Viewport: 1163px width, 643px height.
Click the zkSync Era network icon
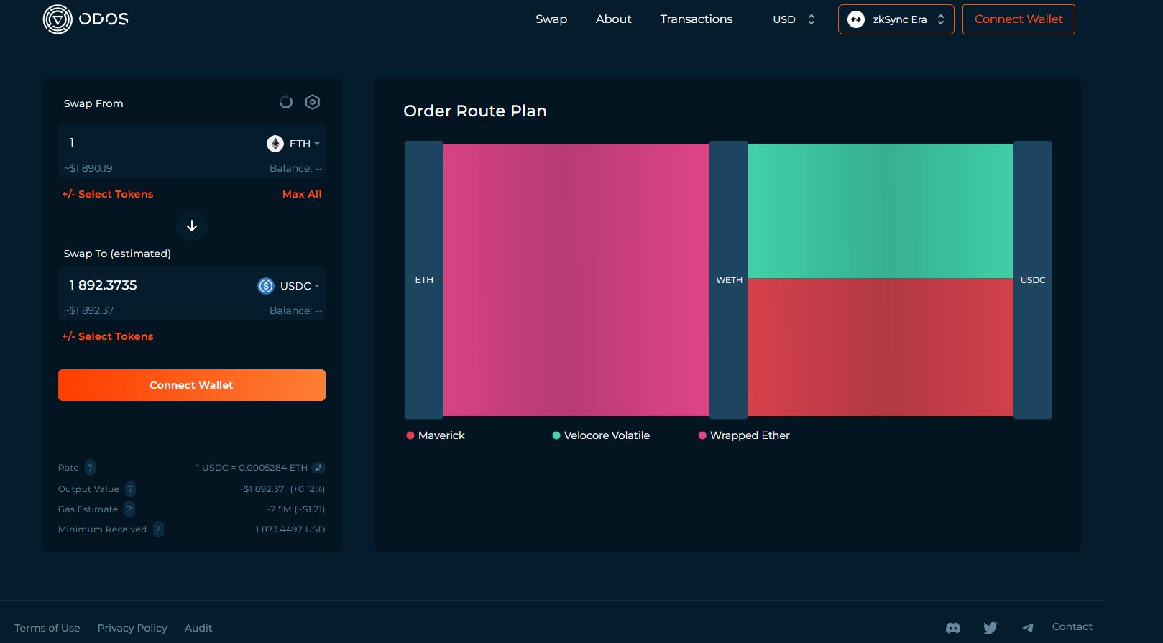pos(856,19)
